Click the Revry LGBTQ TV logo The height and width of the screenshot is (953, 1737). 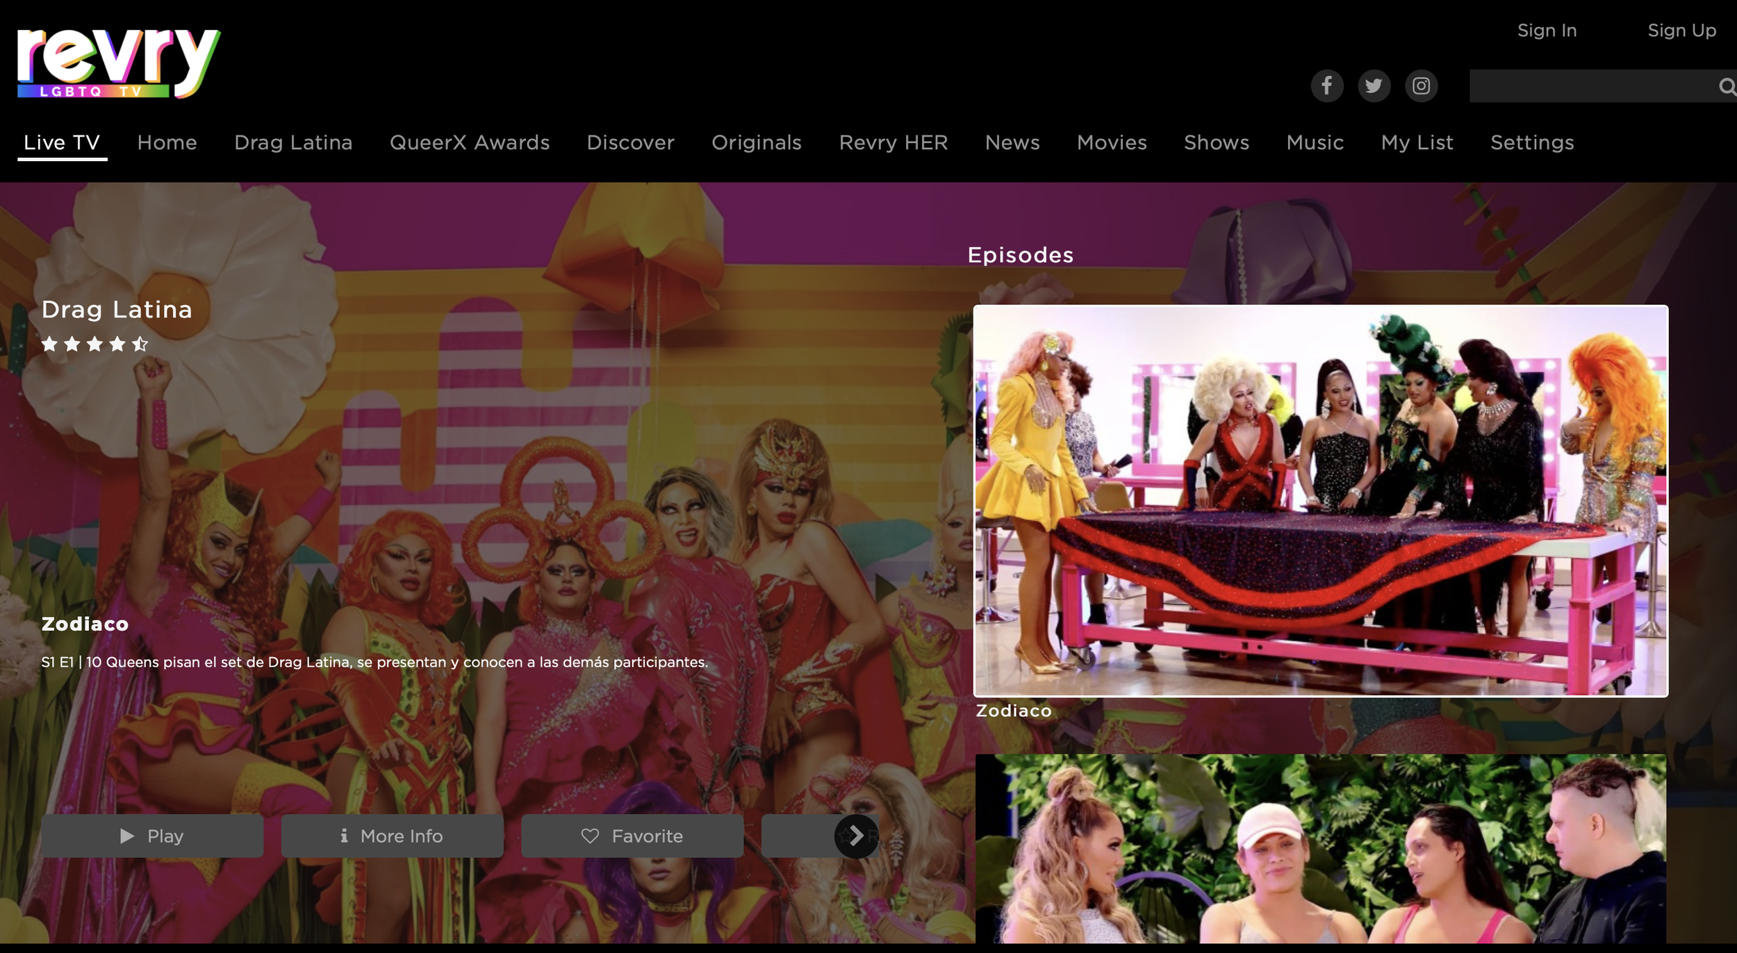[118, 64]
